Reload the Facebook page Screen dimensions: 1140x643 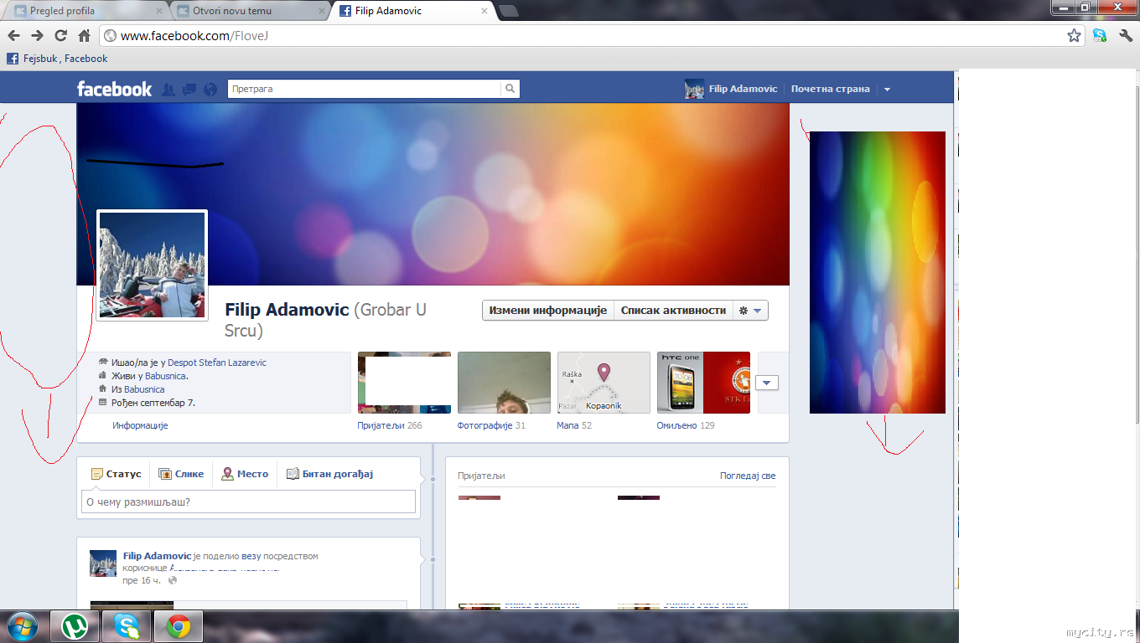pyautogui.click(x=60, y=36)
